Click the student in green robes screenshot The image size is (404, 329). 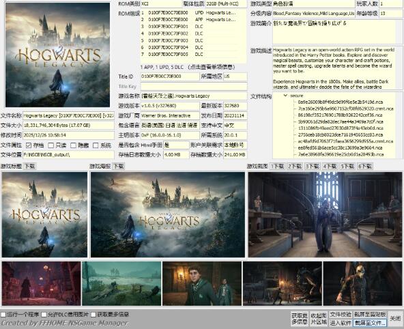click(202, 283)
